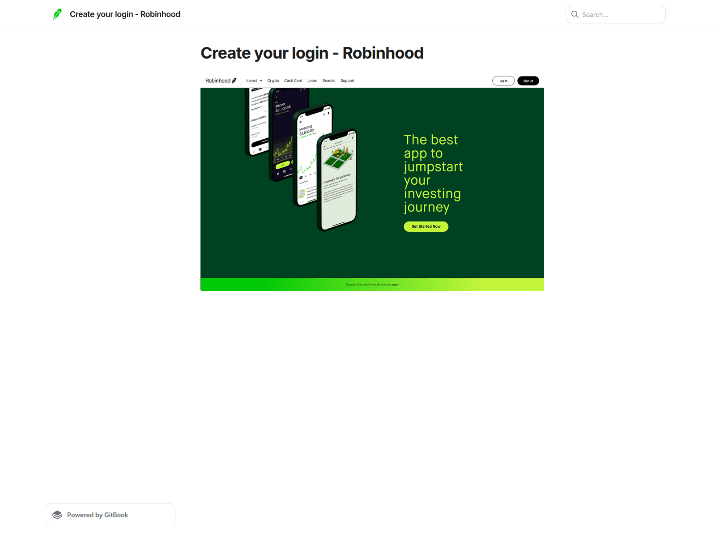Image resolution: width=716 pixels, height=537 pixels.
Task: Select Learn in the image navigation
Action: pyautogui.click(x=312, y=81)
